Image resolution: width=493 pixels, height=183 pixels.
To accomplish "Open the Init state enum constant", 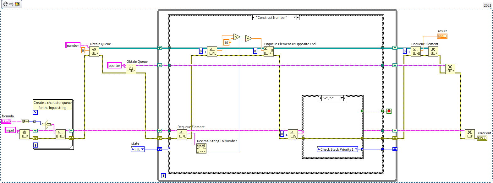I will [x=138, y=149].
